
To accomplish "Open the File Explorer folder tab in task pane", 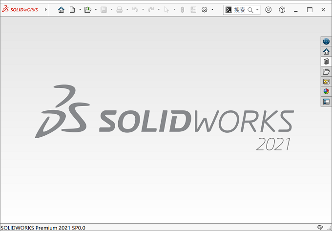I will pos(326,72).
